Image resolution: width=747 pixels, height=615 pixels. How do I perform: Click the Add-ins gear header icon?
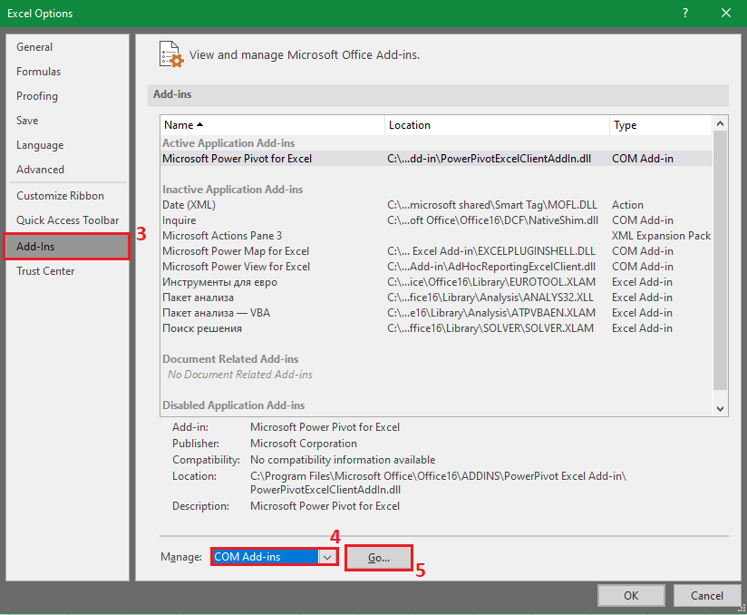point(170,54)
